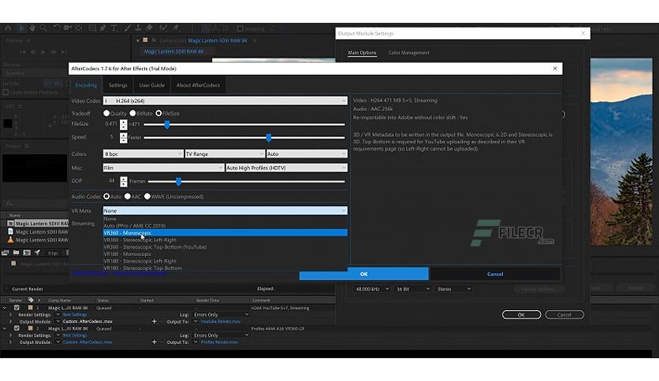Image resolution: width=659 pixels, height=381 pixels.
Task: Open the Stereo channels dropdown
Action: pos(454,289)
